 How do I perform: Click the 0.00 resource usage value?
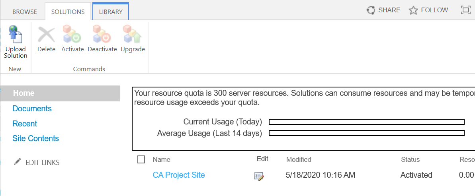pos(467,175)
